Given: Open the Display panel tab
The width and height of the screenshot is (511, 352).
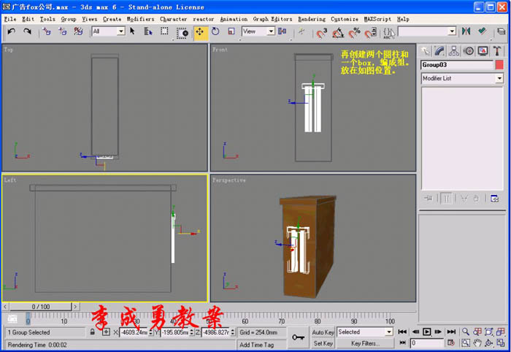Looking at the screenshot, I should click(x=483, y=51).
